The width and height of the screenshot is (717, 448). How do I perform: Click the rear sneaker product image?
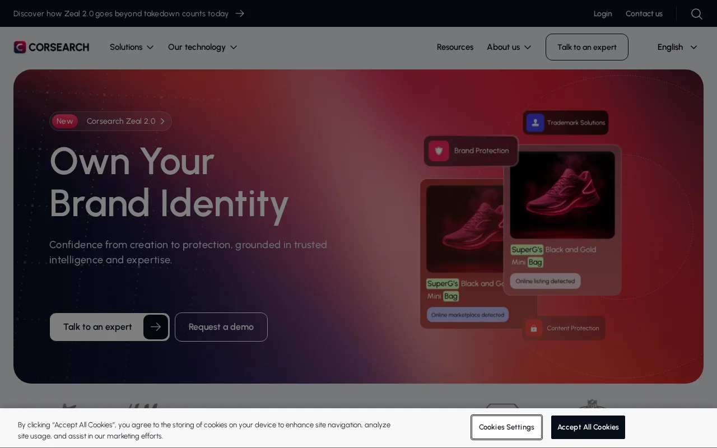pyautogui.click(x=465, y=230)
